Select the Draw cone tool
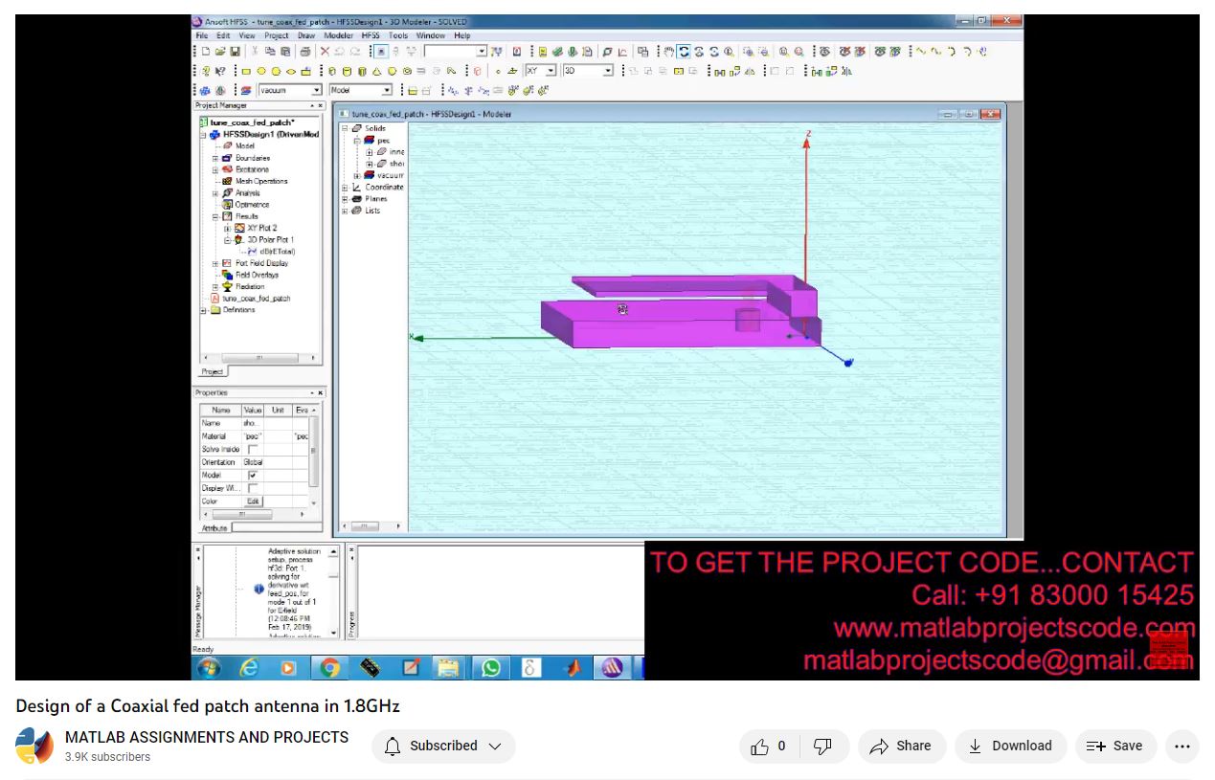Viewport: 1215px width, 780px height. pyautogui.click(x=376, y=71)
